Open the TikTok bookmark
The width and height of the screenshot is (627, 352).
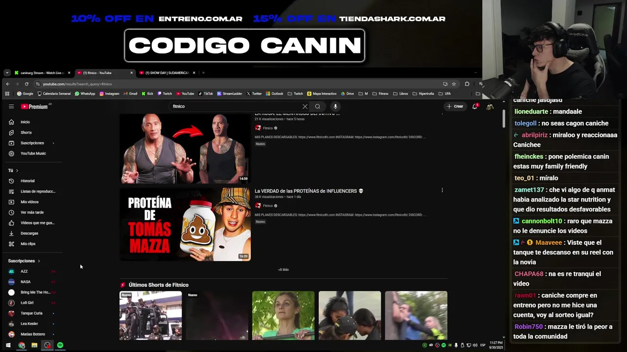tap(206, 93)
